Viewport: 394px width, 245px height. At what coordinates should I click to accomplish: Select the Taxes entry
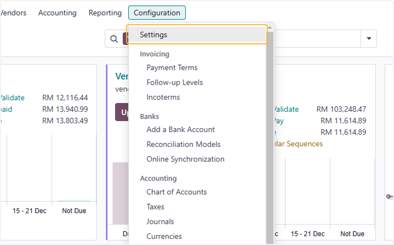click(x=155, y=207)
